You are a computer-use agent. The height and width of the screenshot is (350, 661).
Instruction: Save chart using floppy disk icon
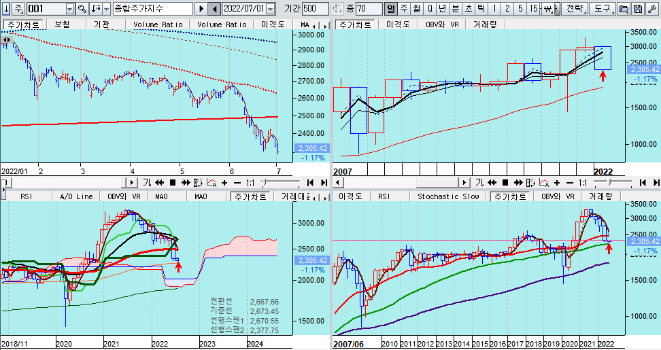click(637, 9)
